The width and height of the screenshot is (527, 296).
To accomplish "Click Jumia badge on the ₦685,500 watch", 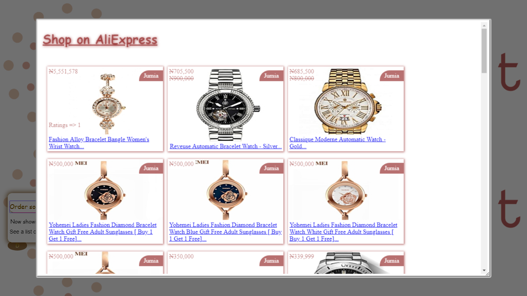I will tap(392, 76).
